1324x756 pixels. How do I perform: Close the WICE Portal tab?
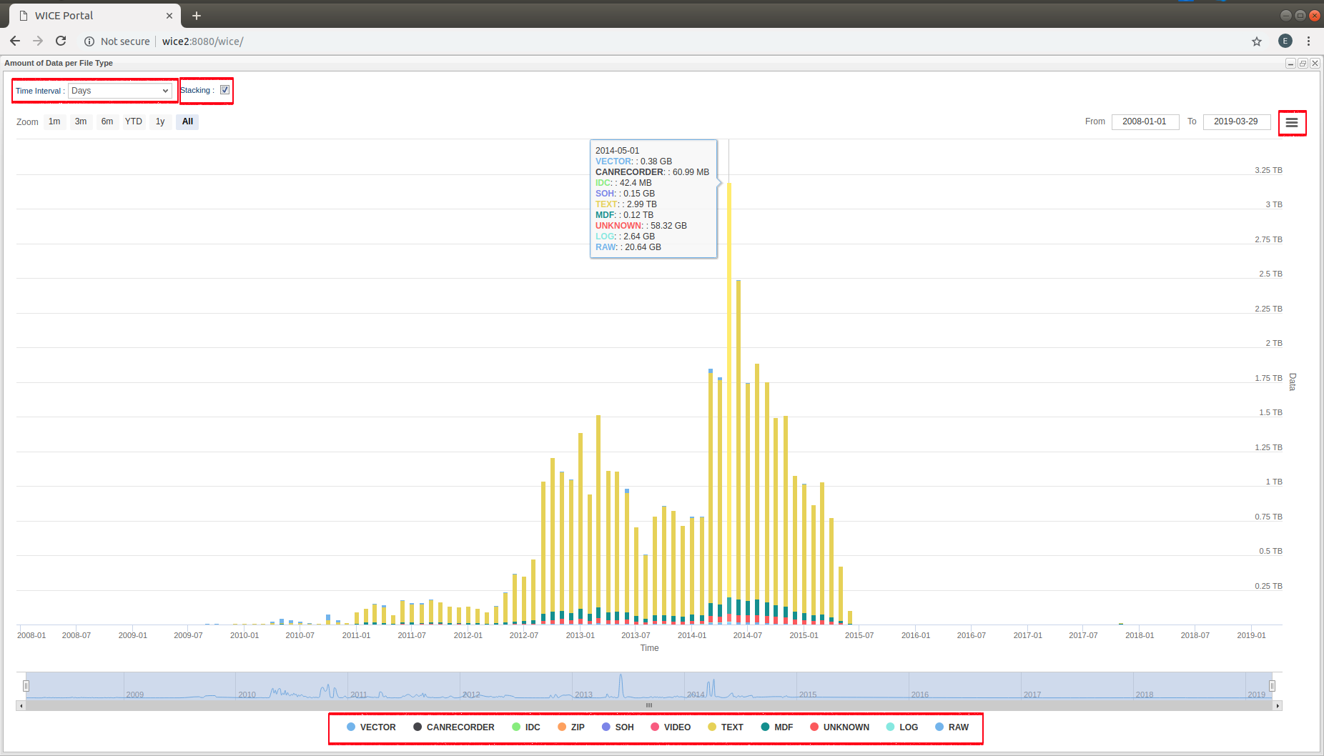(169, 16)
